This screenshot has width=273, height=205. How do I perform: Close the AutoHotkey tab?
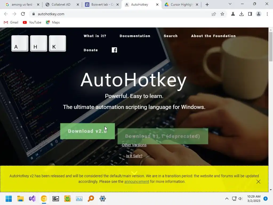(157, 5)
